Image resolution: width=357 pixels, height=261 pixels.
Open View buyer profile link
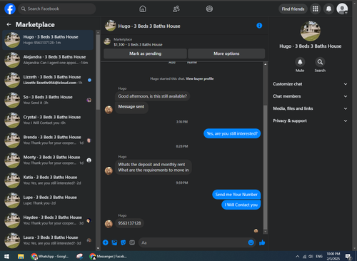click(x=200, y=78)
